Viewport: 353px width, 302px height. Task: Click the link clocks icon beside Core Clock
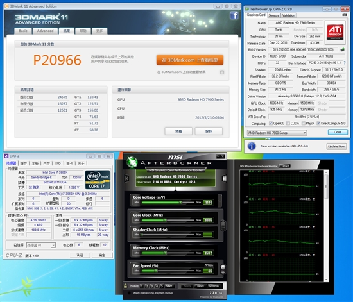pyautogui.click(x=223, y=226)
